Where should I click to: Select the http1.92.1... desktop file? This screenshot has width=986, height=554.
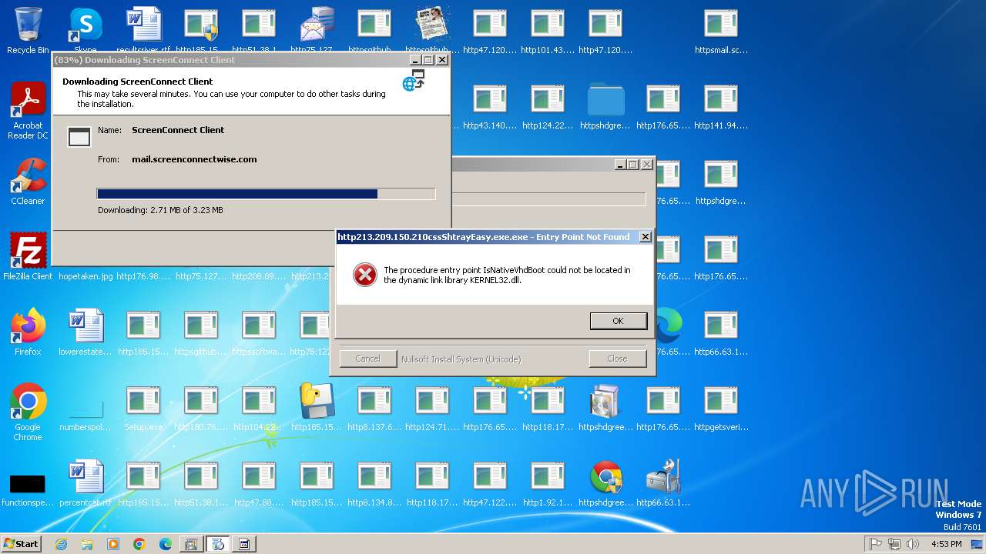(x=548, y=483)
